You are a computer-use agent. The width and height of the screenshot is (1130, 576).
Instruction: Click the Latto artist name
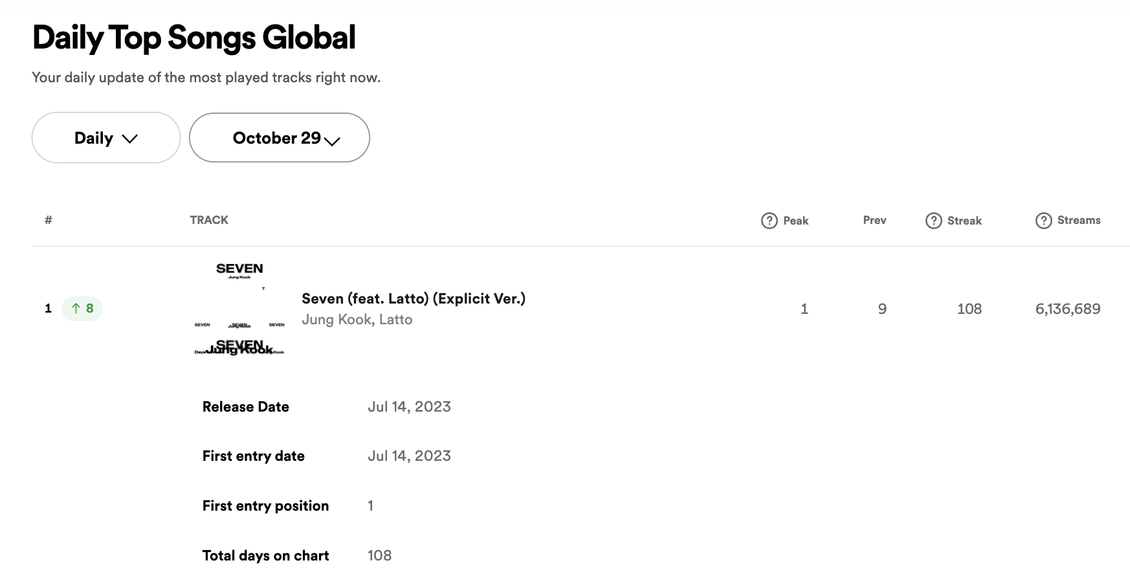pyautogui.click(x=396, y=319)
